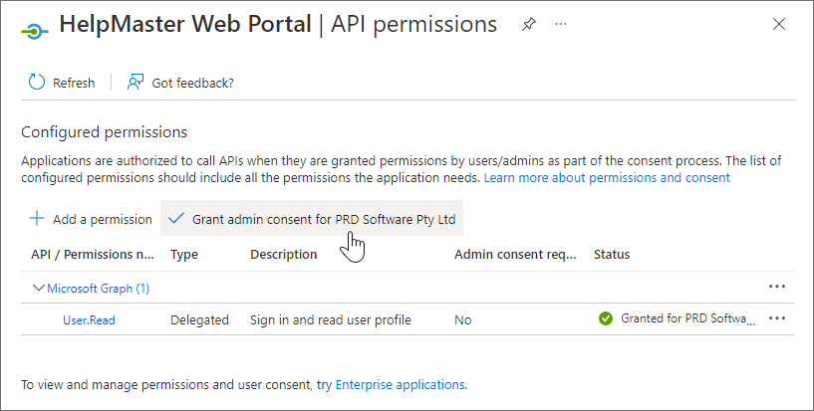
Task: Click the checkmark icon for Grant admin consent
Action: click(x=176, y=218)
